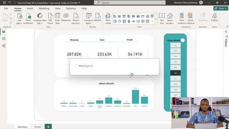229x129 pixels.
Task: Select Aug in the month slicer
Action: click(175, 84)
